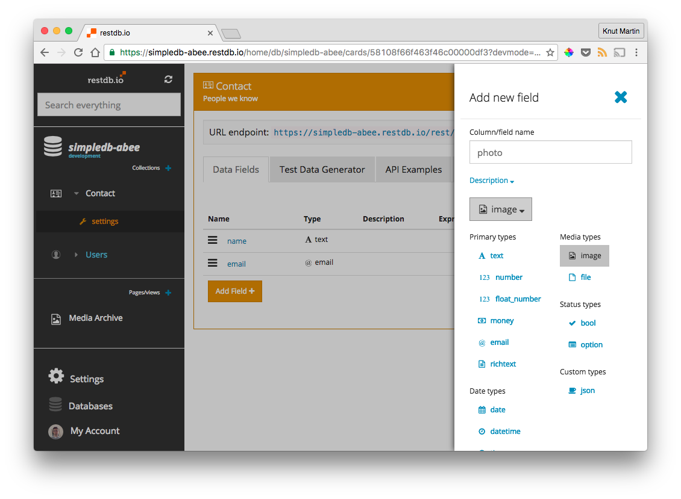681x499 pixels.
Task: Click the simpledb-abee database name
Action: point(104,147)
